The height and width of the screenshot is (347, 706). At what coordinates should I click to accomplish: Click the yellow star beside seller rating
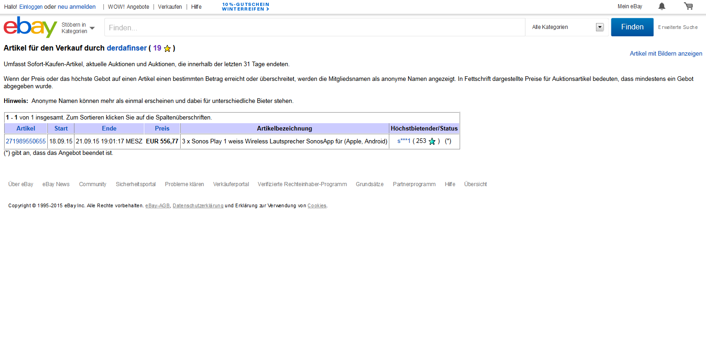167,48
